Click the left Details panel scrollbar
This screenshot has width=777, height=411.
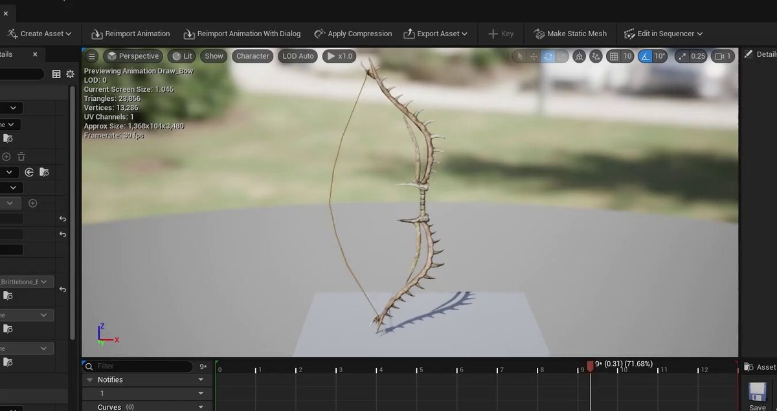(73, 213)
